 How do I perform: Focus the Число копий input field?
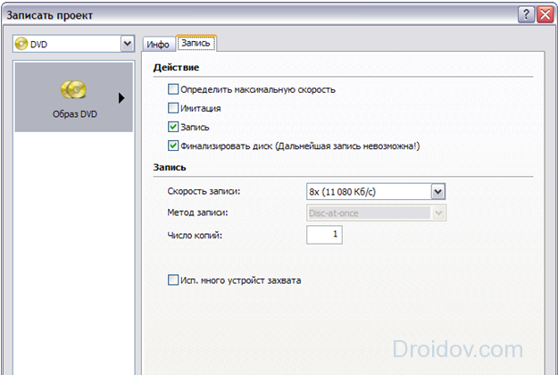pos(324,234)
